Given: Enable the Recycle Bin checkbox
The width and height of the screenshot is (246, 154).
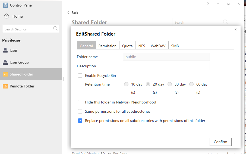Looking at the screenshot, I should pyautogui.click(x=80, y=76).
